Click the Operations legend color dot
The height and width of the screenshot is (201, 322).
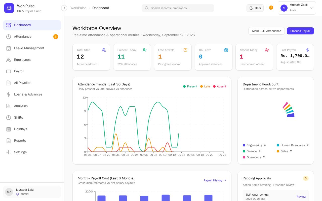coord(244,157)
